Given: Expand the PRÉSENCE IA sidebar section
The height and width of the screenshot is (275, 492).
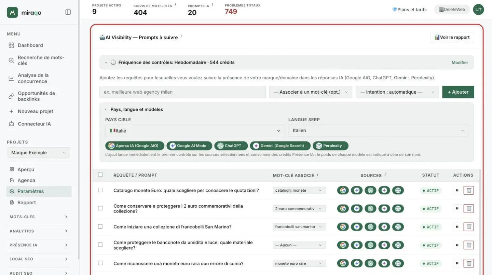Looking at the screenshot, I should click(x=39, y=245).
